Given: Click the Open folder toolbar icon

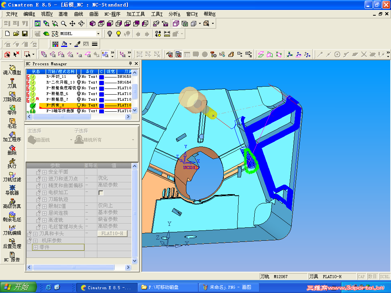Looking at the screenshot, I should click(x=16, y=34).
